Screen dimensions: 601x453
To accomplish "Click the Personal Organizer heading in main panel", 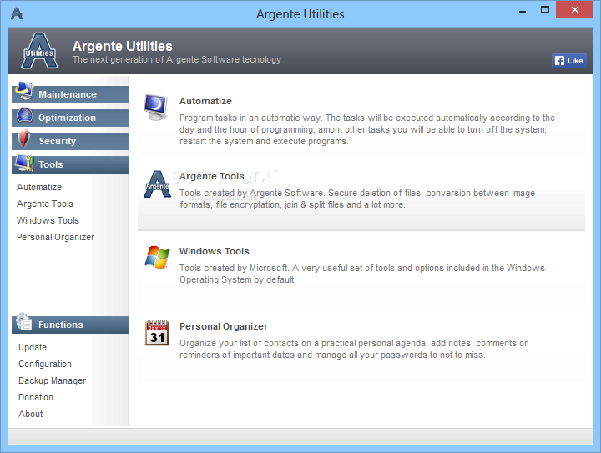I will tap(224, 326).
